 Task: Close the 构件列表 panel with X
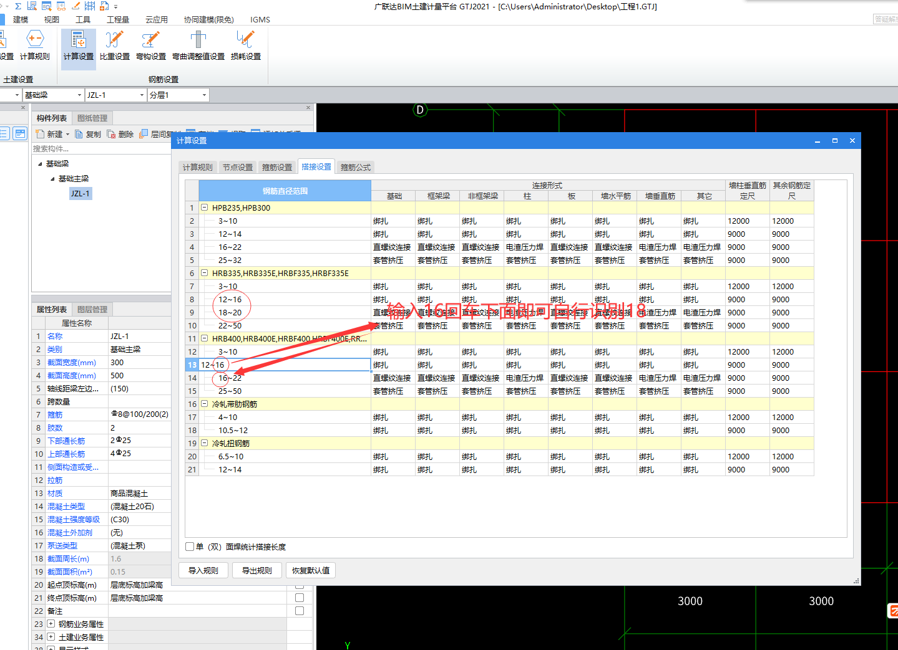pyautogui.click(x=308, y=108)
